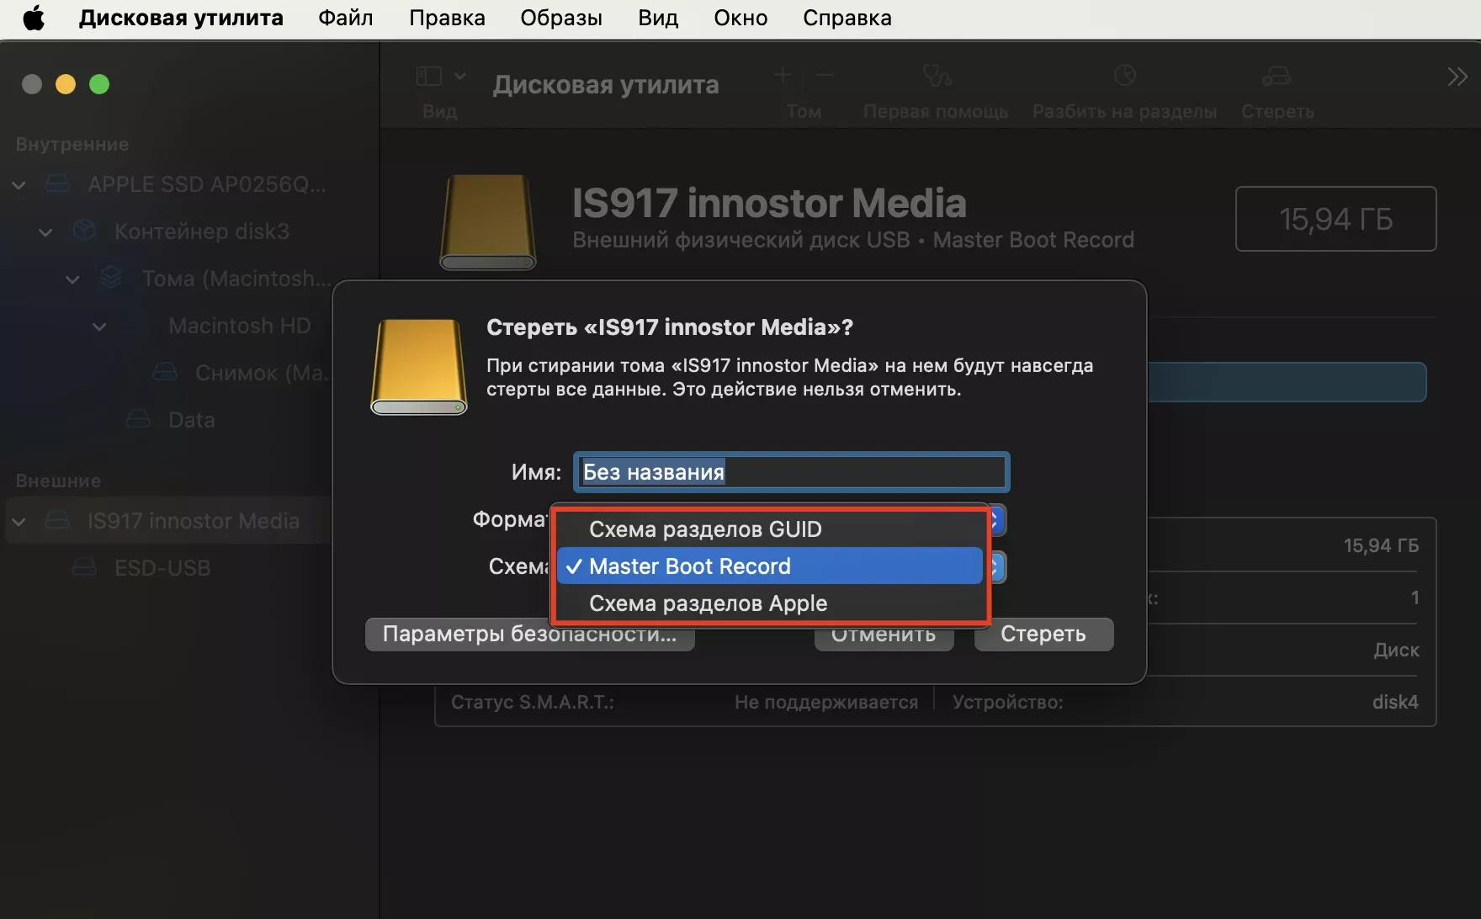Click the Тома layered volumes icon
The image size is (1481, 919).
point(111,277)
